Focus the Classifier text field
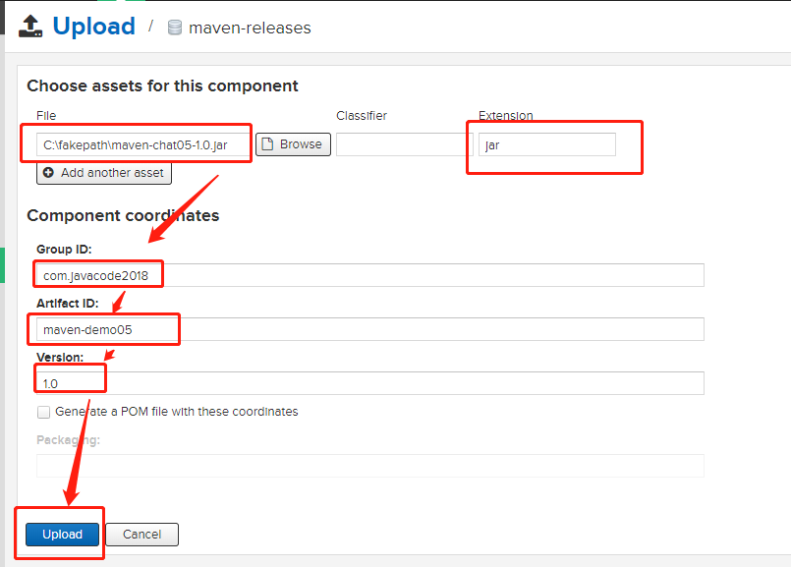The width and height of the screenshot is (791, 567). coord(403,144)
